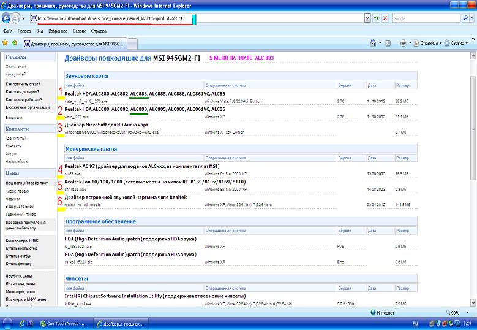Viewport: 477px width, 330px height.
Task: Open the Home button dropdown arrow
Action: (380, 43)
